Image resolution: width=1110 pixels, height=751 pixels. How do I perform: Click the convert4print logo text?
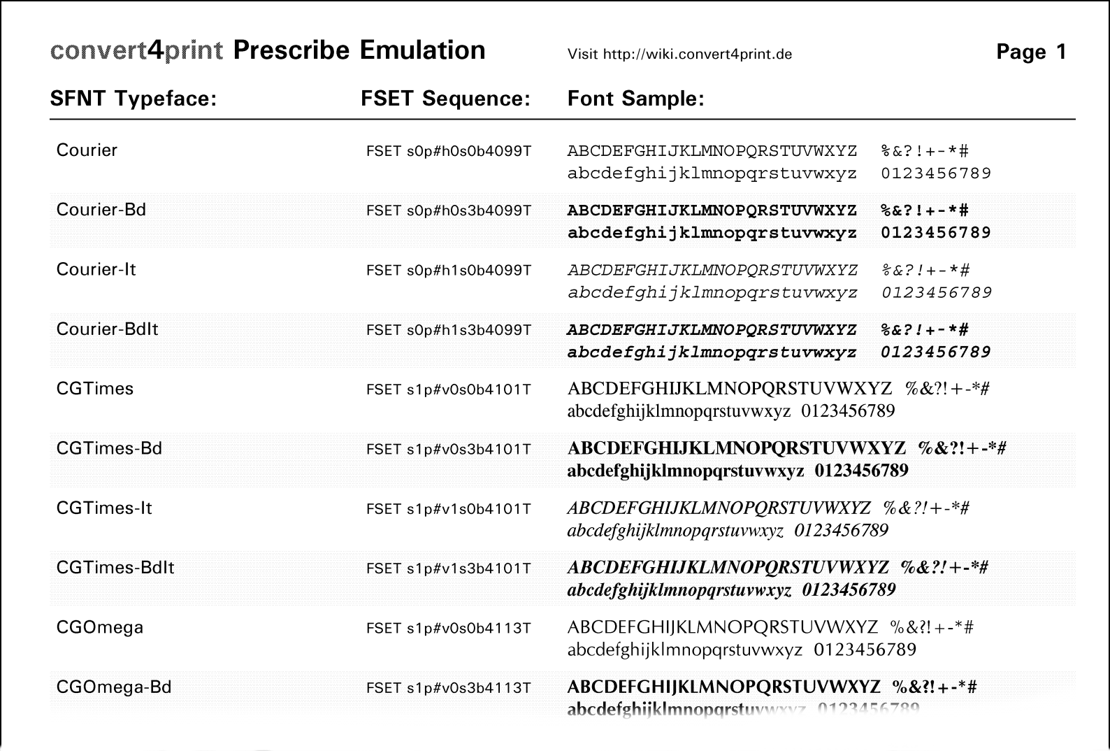click(137, 51)
